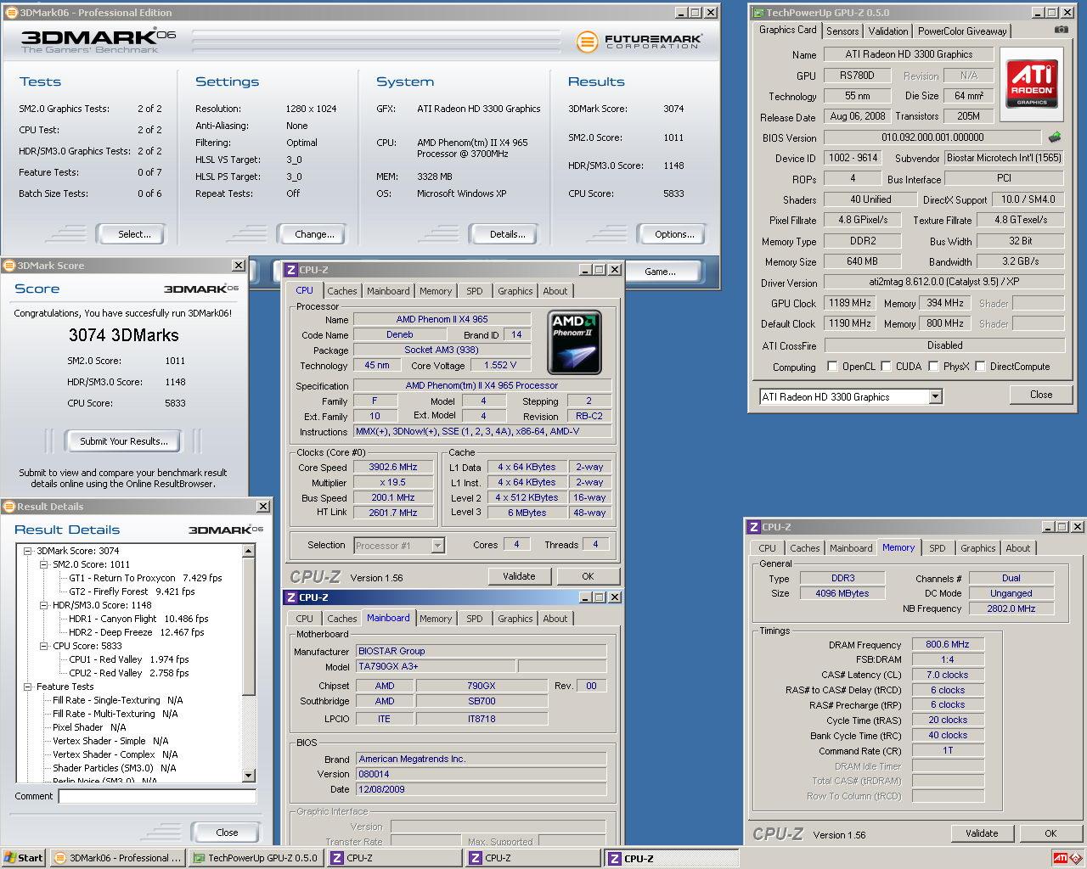
Task: Click Submit Your Results button
Action: point(124,441)
